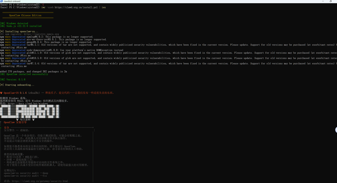The width and height of the screenshot is (337, 183).
Task: Click the PowerShell icon in the title bar
Action: point(1,1)
